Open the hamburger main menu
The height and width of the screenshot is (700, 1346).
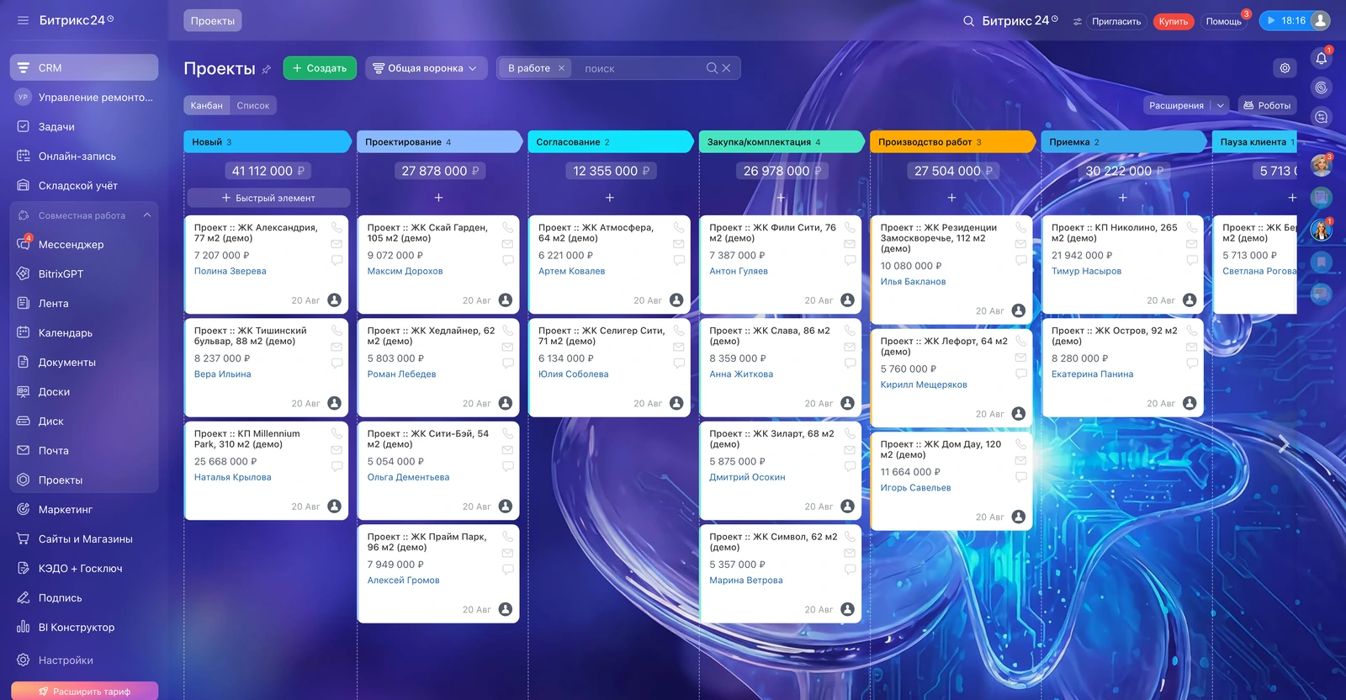click(x=23, y=20)
